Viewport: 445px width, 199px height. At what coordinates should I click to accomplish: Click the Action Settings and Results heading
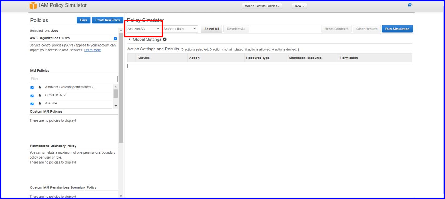[153, 49]
